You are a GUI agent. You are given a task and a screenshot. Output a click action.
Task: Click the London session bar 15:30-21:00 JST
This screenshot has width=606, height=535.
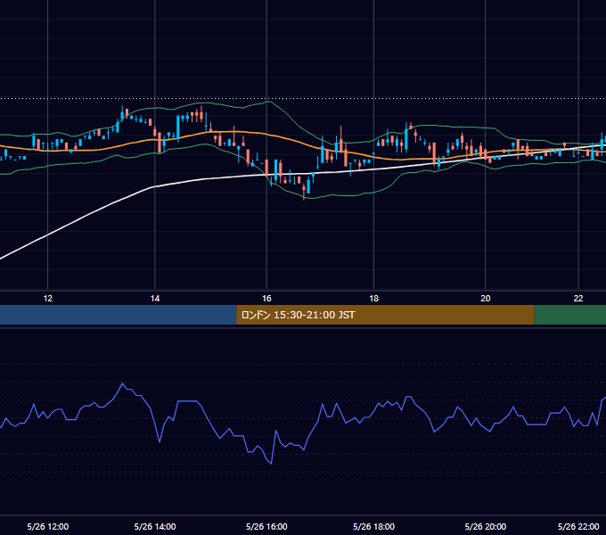pyautogui.click(x=385, y=315)
